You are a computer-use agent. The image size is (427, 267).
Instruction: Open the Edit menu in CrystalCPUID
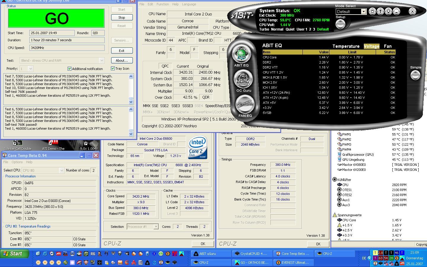click(x=150, y=4)
